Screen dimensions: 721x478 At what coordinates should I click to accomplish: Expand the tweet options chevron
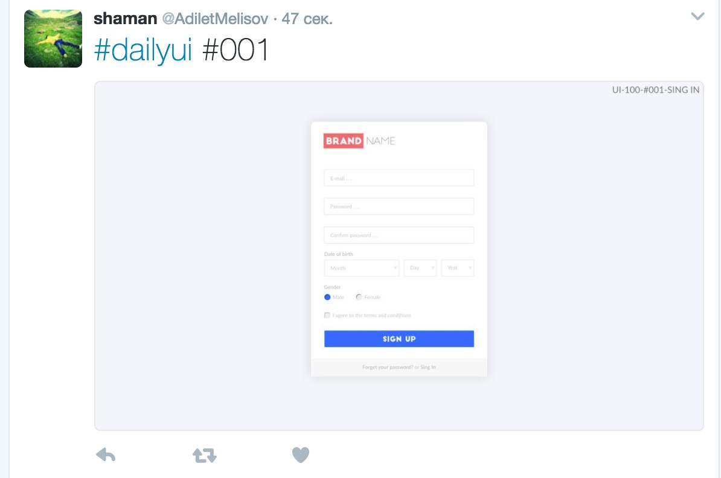[x=697, y=16]
